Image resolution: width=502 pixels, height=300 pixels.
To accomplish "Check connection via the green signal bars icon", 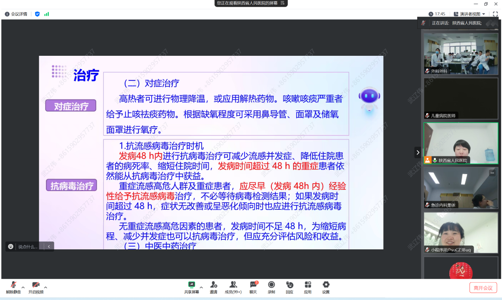I will tap(47, 13).
